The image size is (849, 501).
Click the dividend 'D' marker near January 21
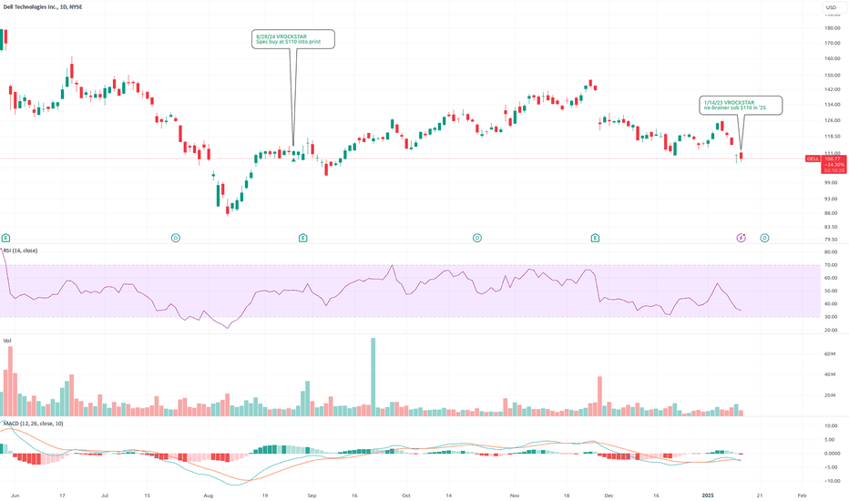tap(764, 238)
